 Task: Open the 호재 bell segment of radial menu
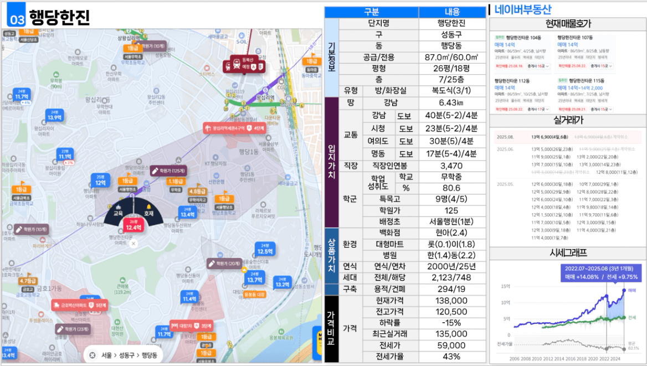click(x=148, y=212)
